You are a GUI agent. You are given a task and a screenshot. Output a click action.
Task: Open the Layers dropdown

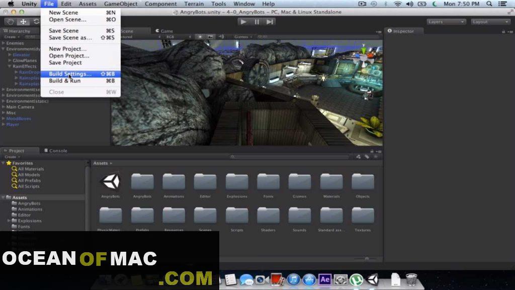(446, 22)
